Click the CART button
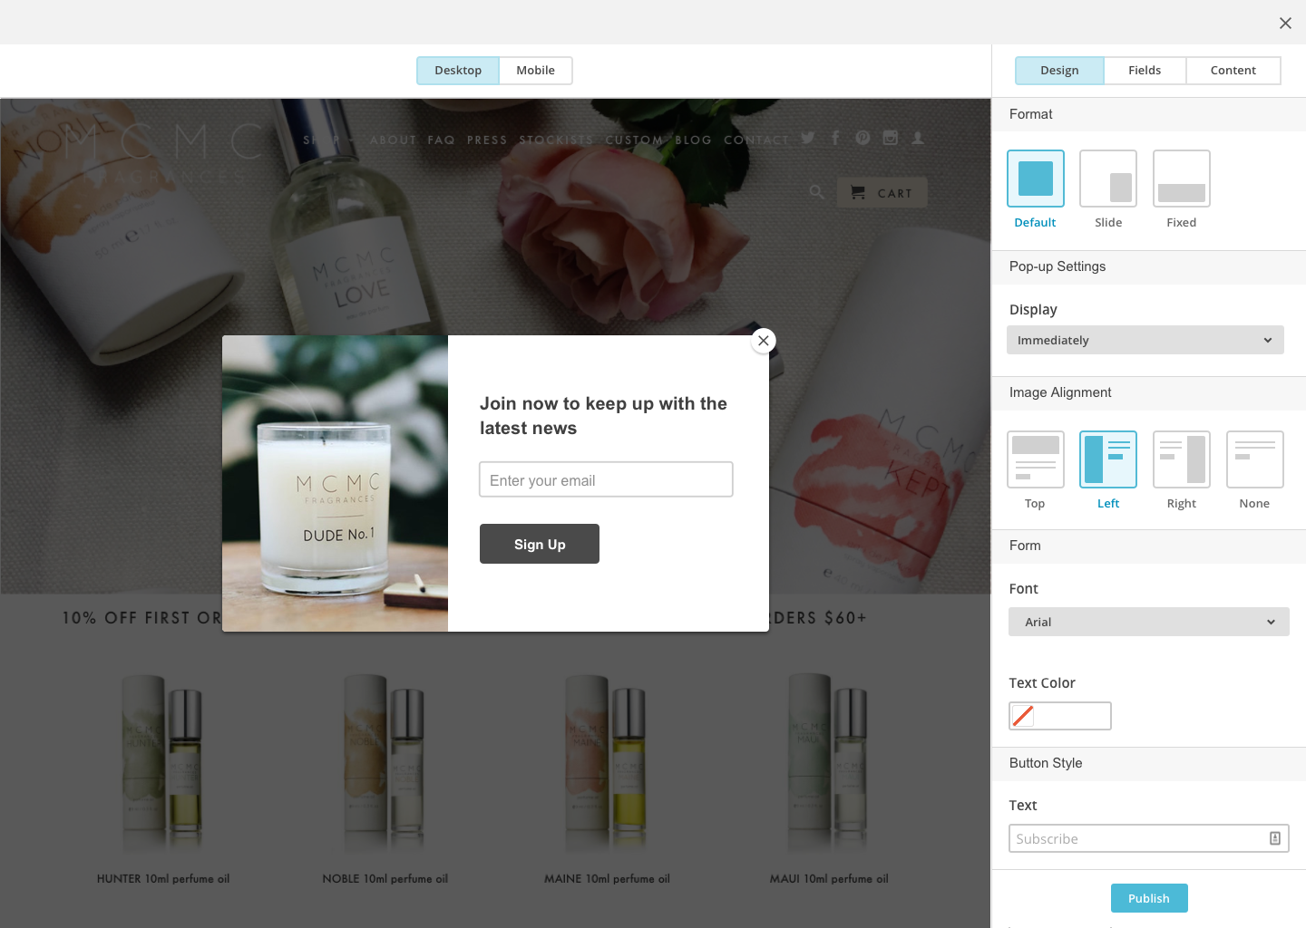1306x928 pixels. (x=882, y=192)
